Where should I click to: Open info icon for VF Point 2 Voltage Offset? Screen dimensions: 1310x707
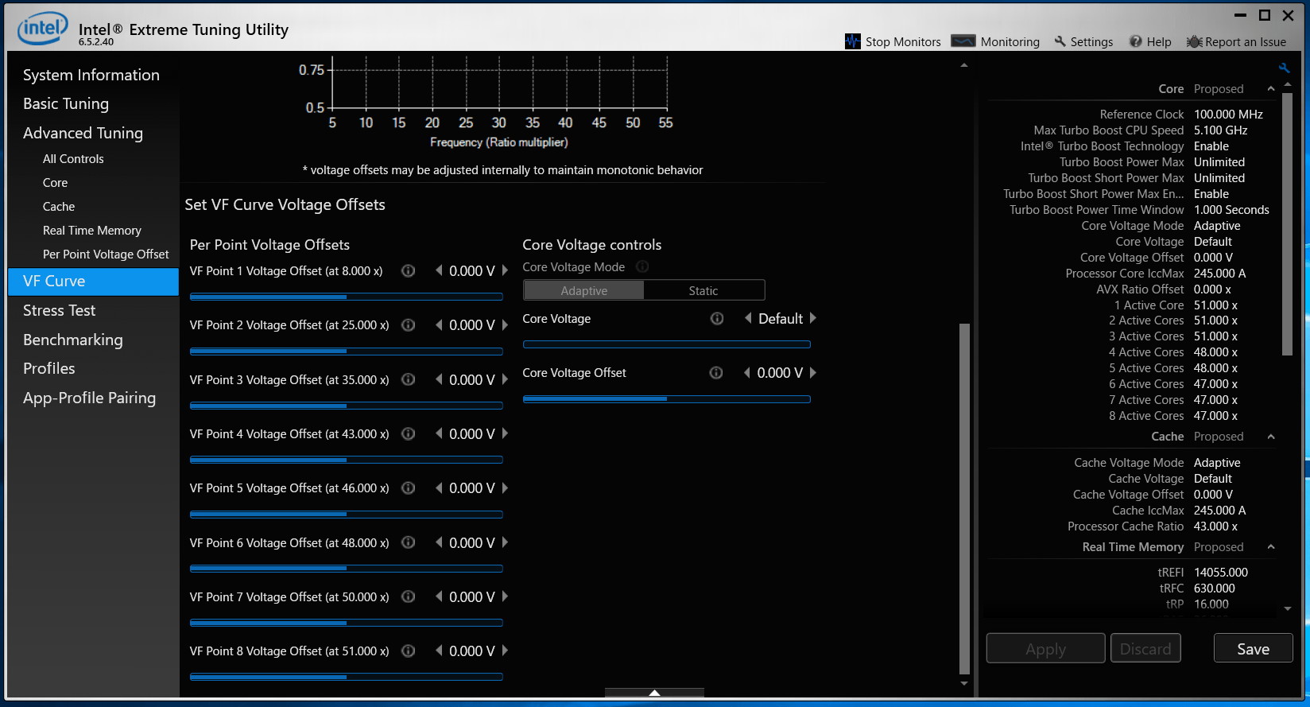(409, 325)
